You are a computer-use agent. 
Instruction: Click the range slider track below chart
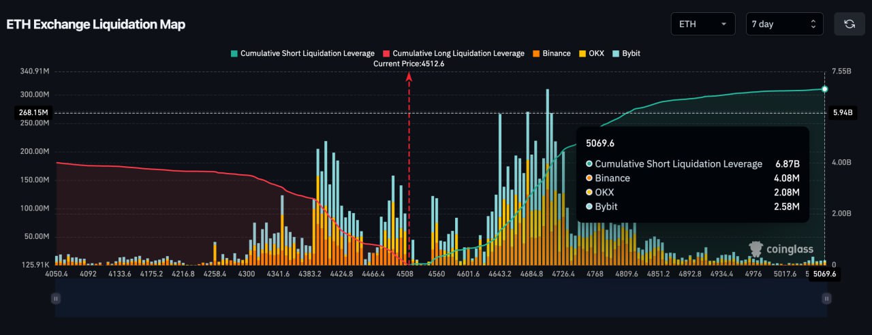pyautogui.click(x=441, y=298)
